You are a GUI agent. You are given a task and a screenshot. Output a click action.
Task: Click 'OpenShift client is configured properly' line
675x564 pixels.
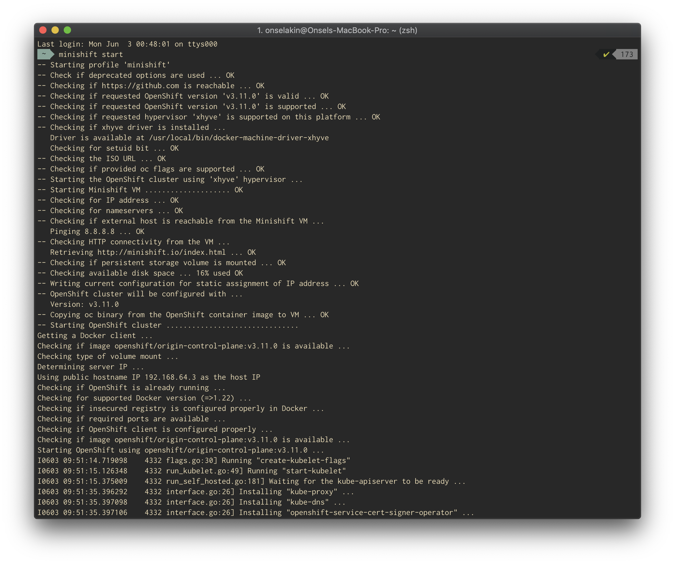155,429
